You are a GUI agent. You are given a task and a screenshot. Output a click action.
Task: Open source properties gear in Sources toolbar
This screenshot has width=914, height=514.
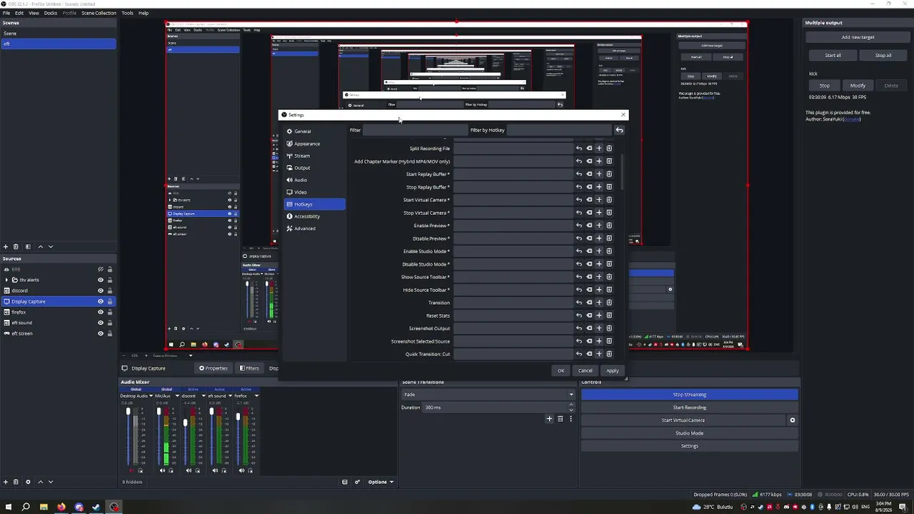[28, 482]
